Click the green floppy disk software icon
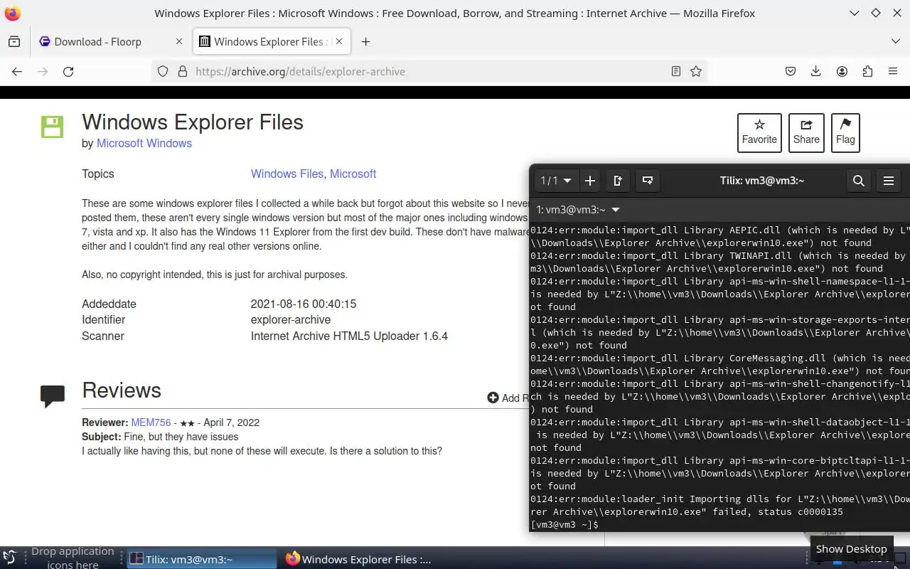 52,127
